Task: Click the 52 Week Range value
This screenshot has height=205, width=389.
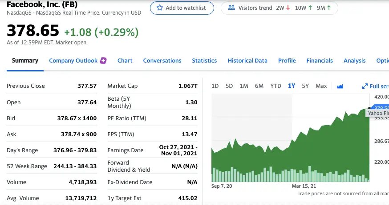Action: (x=75, y=166)
